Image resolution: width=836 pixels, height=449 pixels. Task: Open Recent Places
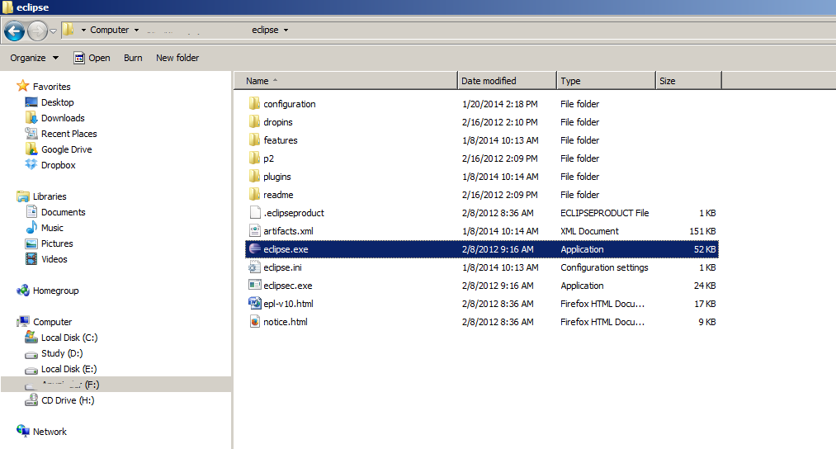[69, 134]
